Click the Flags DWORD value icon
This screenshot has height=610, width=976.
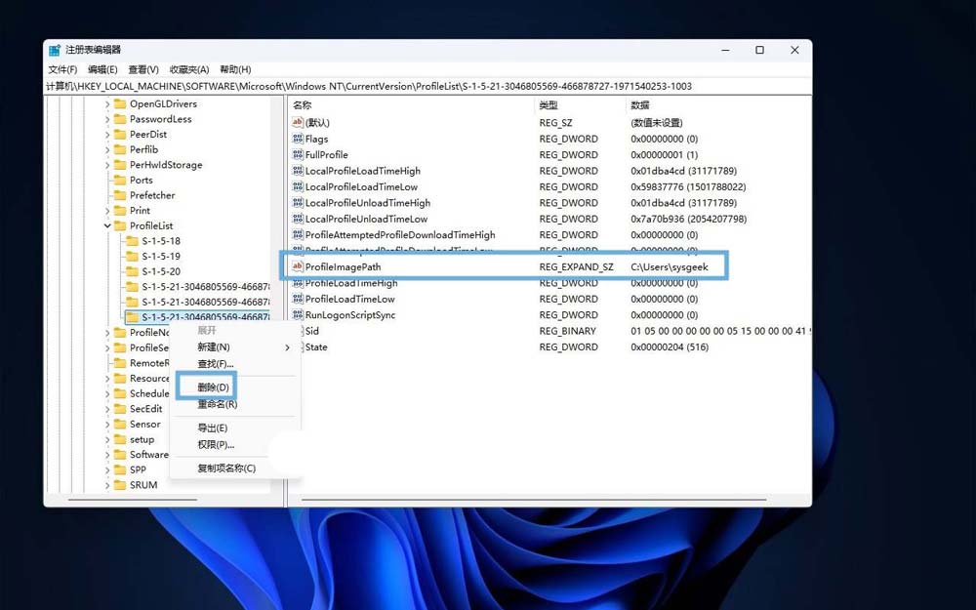[x=298, y=139]
